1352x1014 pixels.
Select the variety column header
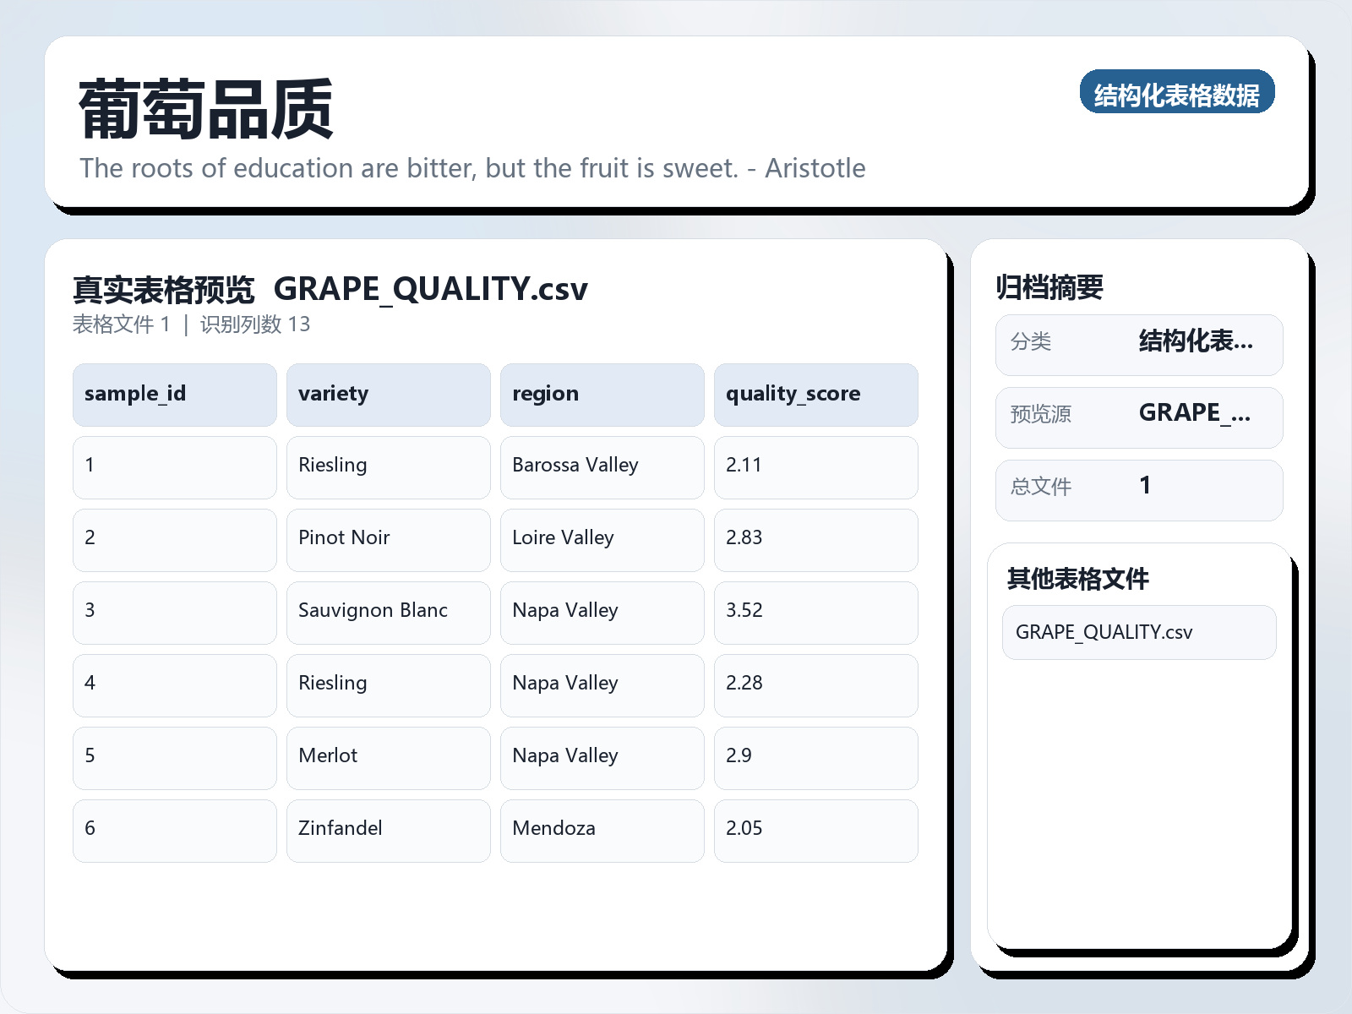388,395
